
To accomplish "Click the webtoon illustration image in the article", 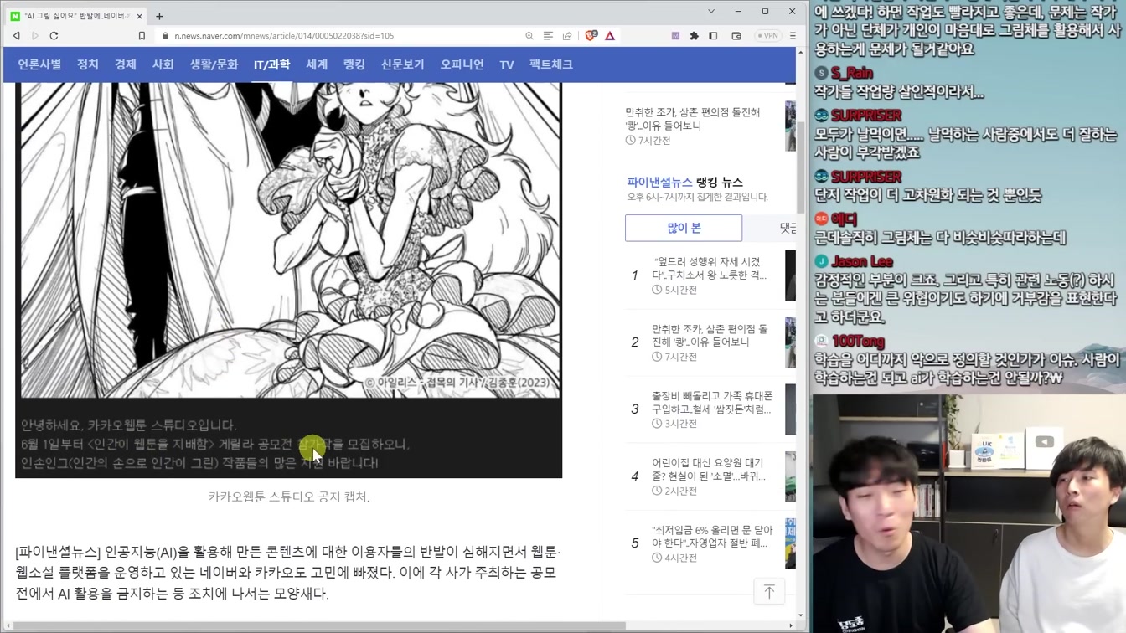I will click(288, 240).
